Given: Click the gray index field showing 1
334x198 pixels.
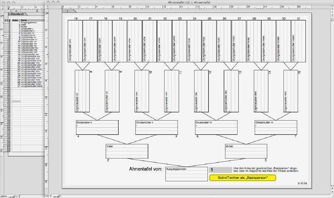Looking at the screenshot, I should tap(220, 170).
